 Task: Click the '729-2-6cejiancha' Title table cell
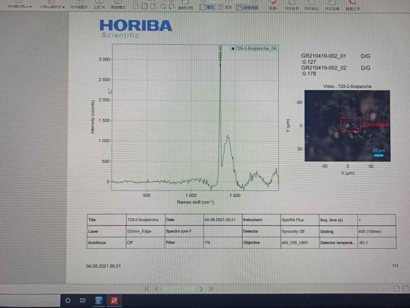[145, 220]
